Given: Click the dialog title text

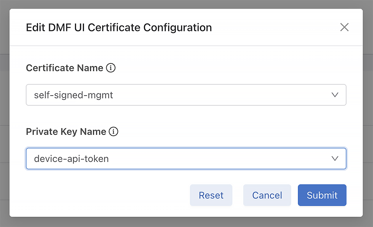Looking at the screenshot, I should (x=119, y=28).
